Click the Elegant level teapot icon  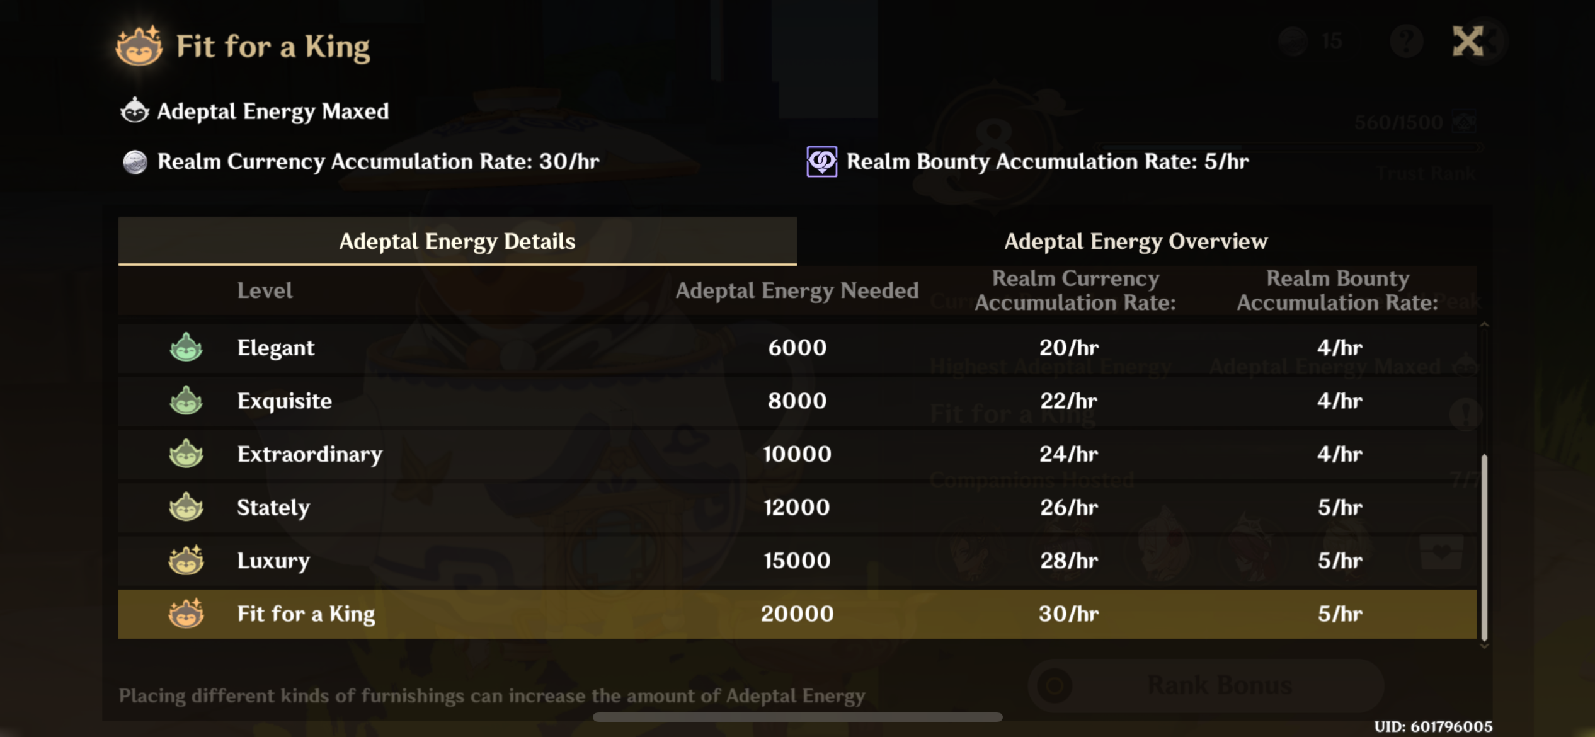coord(186,348)
